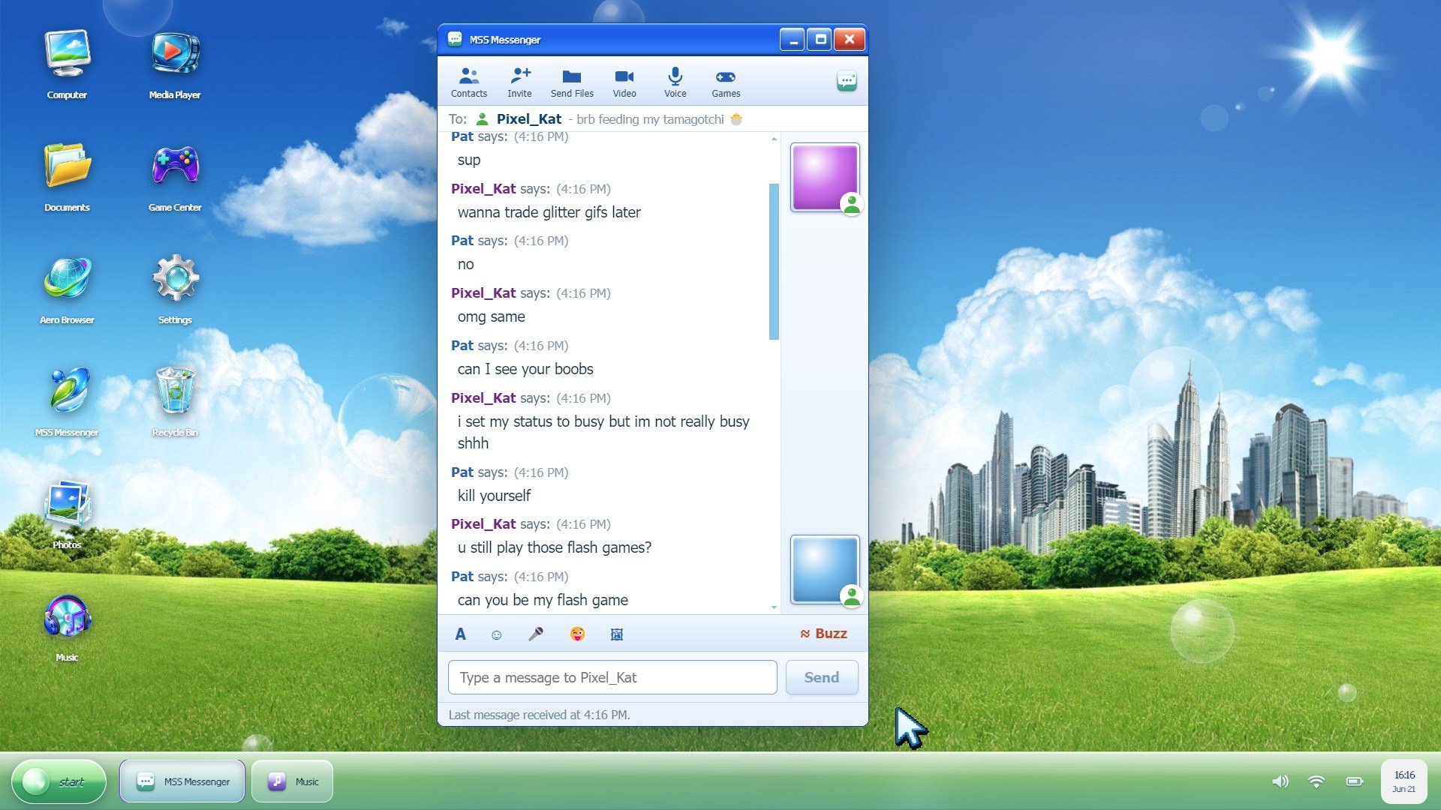Image resolution: width=1441 pixels, height=810 pixels.
Task: Click the voice clip microphone icon
Action: [x=536, y=634]
